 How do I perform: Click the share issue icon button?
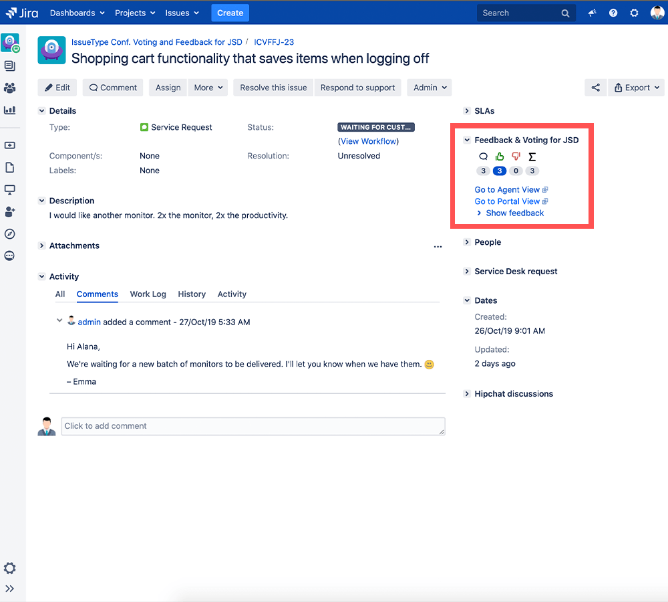596,88
